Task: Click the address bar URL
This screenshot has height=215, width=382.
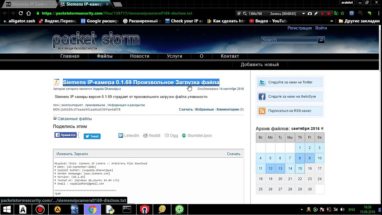Action: [117, 13]
